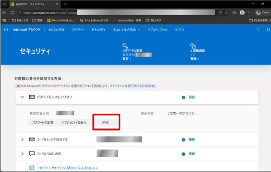Click アクティビティを表示 button
Screen dimensions: 271x172
[74, 122]
